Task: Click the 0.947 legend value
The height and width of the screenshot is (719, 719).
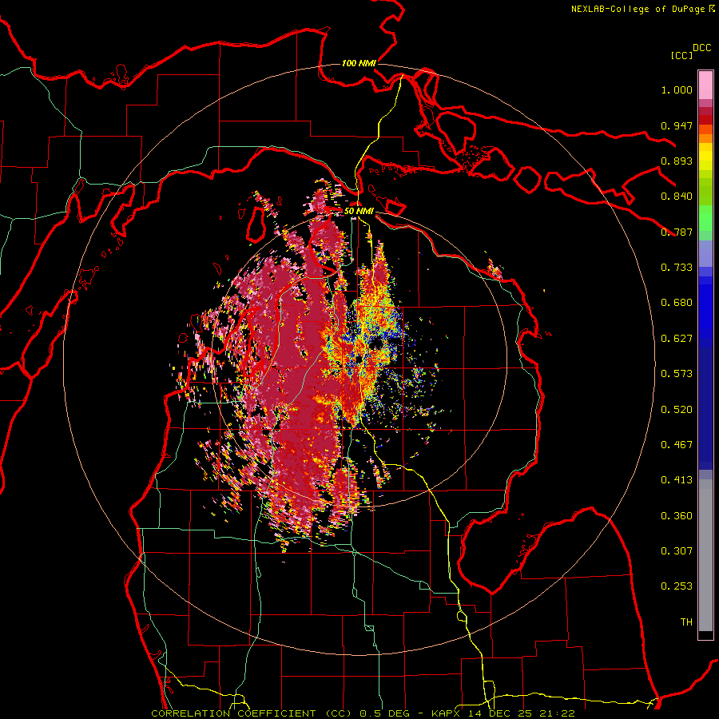Action: (x=677, y=125)
